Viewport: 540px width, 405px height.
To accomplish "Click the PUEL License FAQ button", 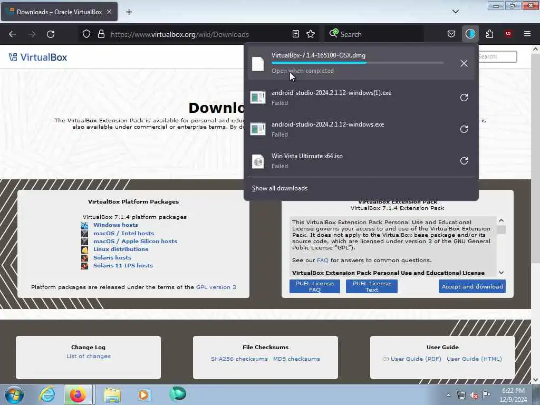I will coord(315,286).
